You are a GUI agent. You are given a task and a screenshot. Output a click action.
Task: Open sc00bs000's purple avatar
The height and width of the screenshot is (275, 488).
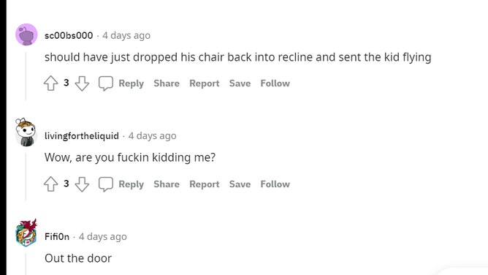click(26, 34)
